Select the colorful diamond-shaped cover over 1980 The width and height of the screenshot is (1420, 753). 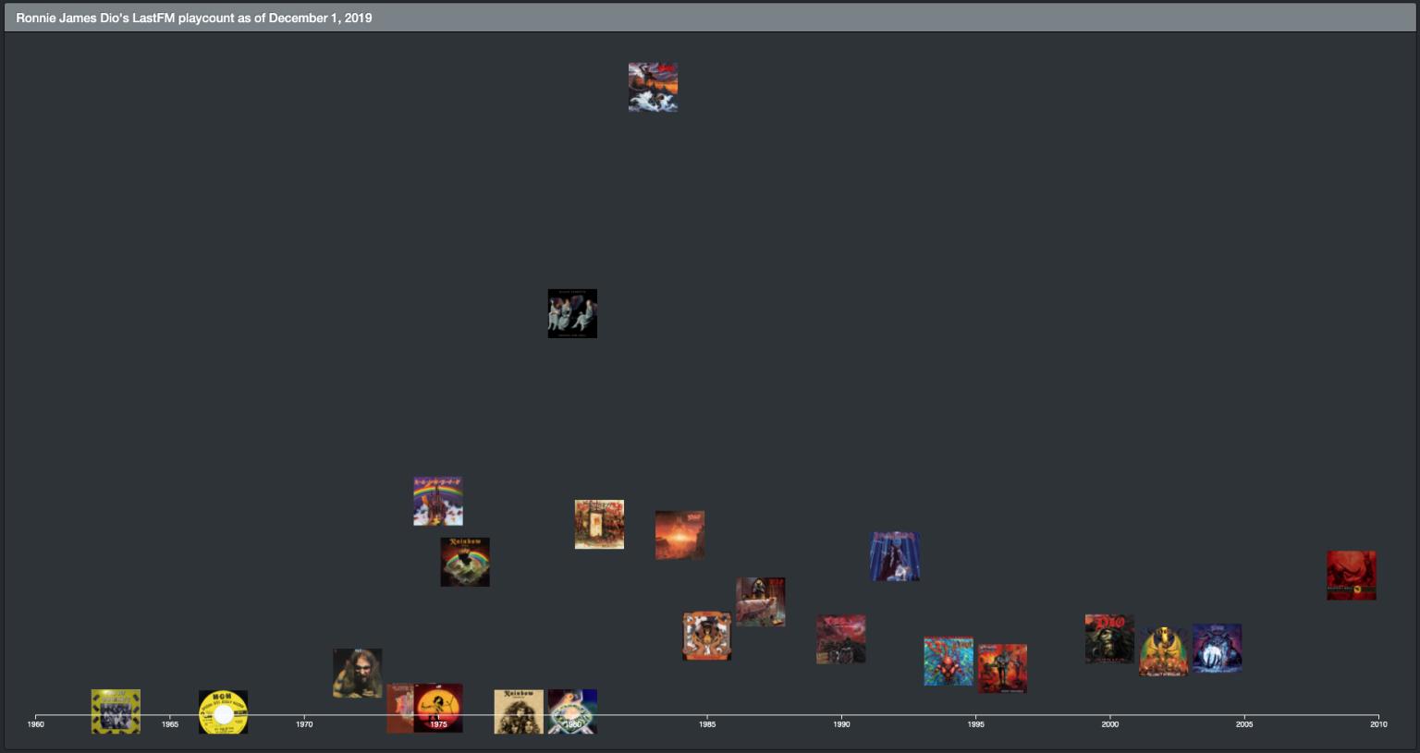point(572,711)
